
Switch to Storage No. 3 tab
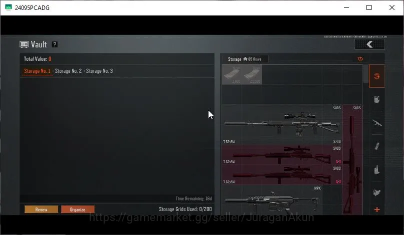[99, 71]
